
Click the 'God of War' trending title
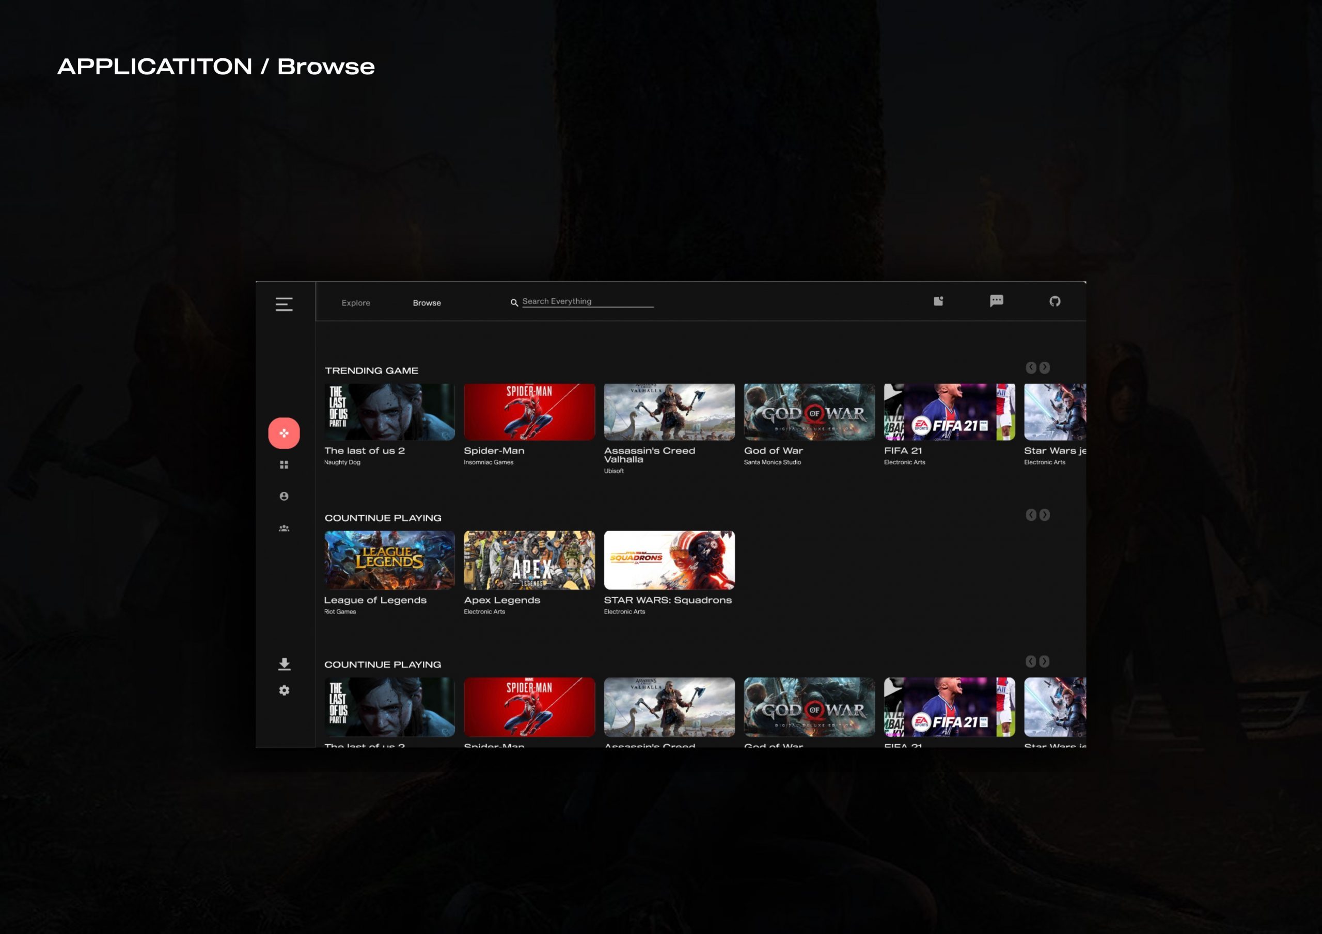click(773, 450)
